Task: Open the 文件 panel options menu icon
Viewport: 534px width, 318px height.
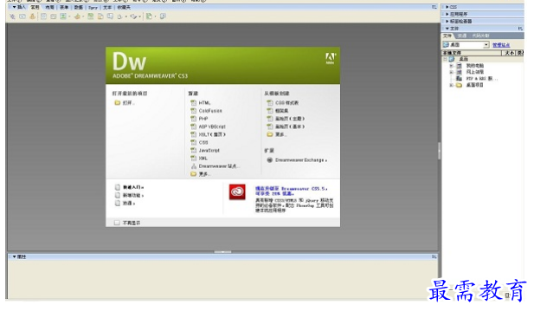Action: pyautogui.click(x=520, y=29)
